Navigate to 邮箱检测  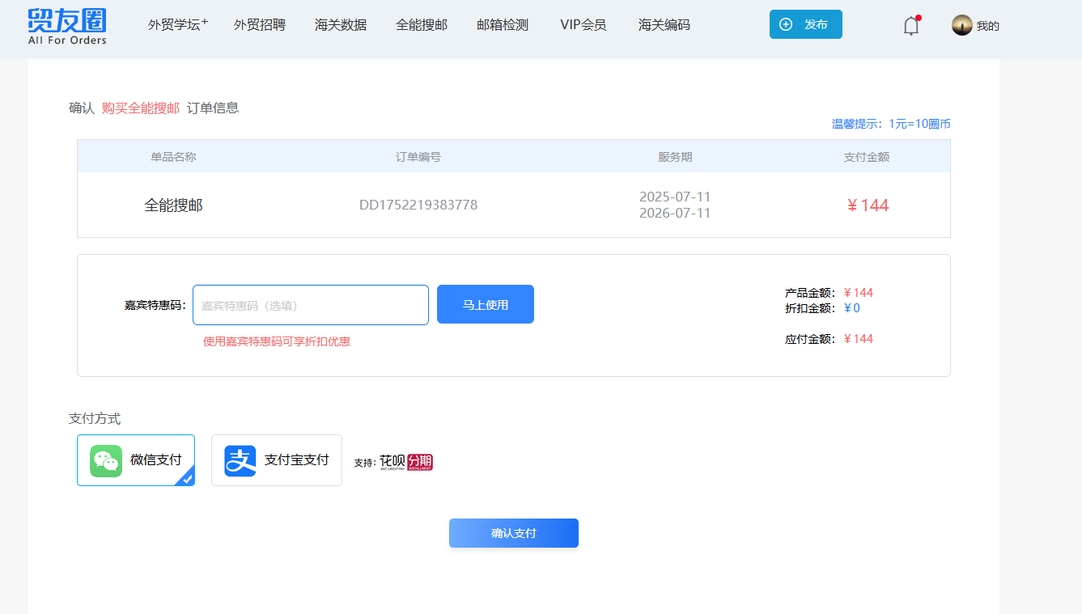click(503, 25)
